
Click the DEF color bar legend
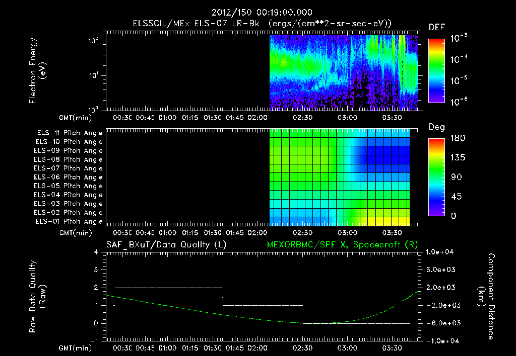pos(437,71)
